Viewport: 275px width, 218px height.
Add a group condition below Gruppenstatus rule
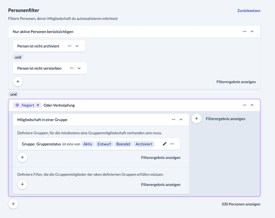[x=22, y=157]
